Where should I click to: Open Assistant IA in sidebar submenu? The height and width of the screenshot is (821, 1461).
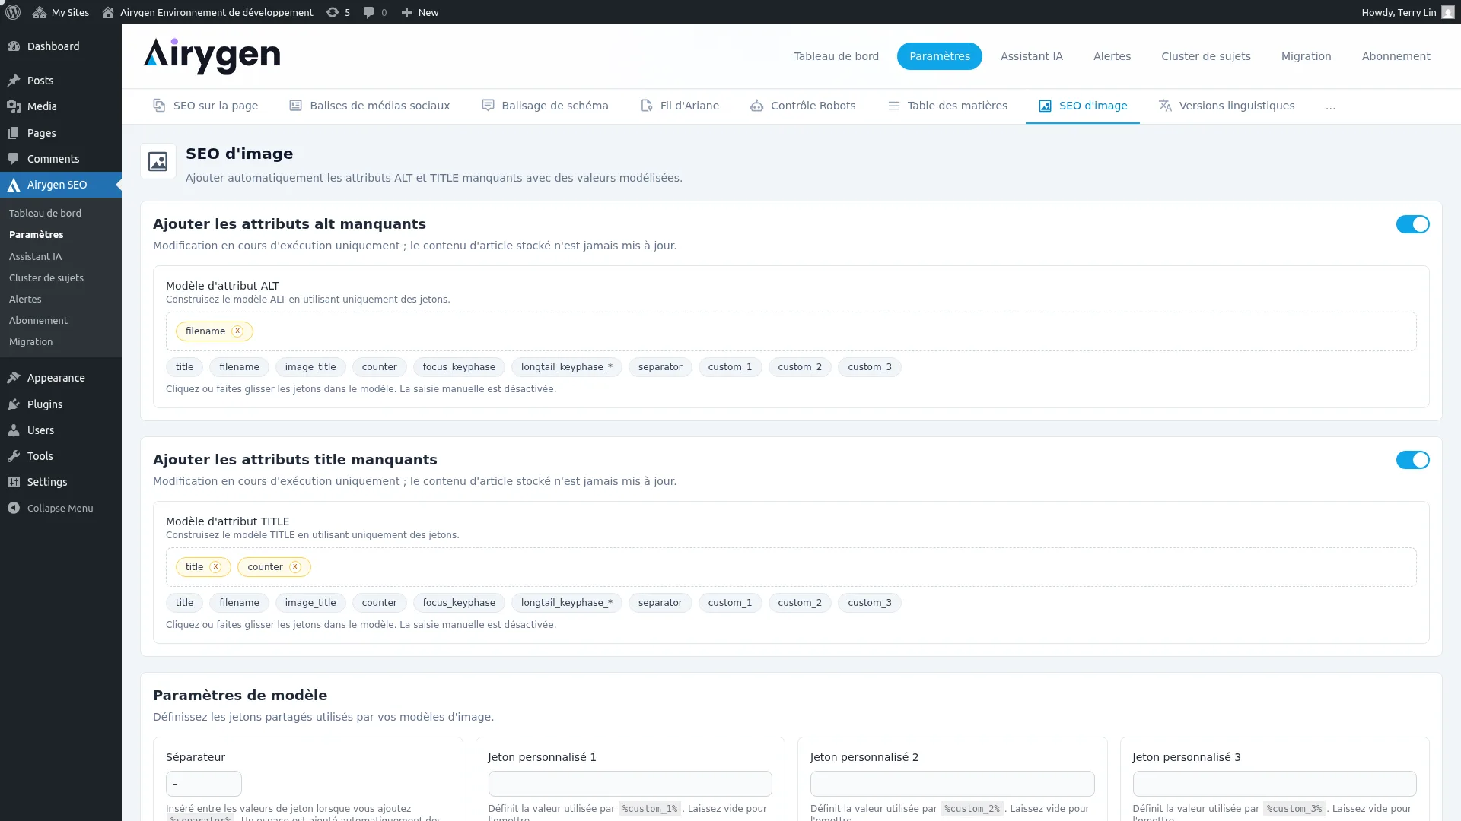35,257
